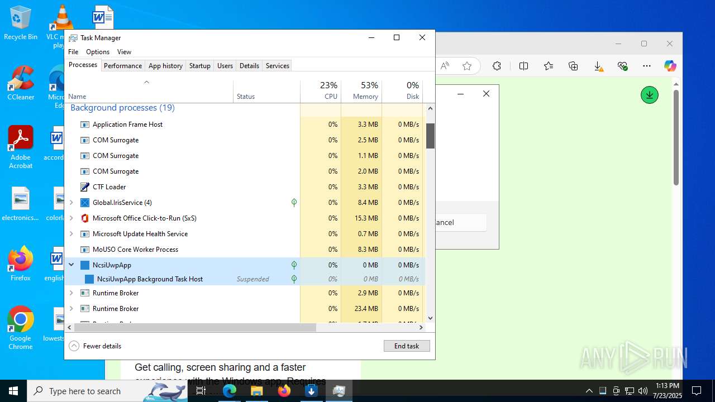Click the NcsiUwpApp process icon
The height and width of the screenshot is (402, 715).
tap(85, 265)
